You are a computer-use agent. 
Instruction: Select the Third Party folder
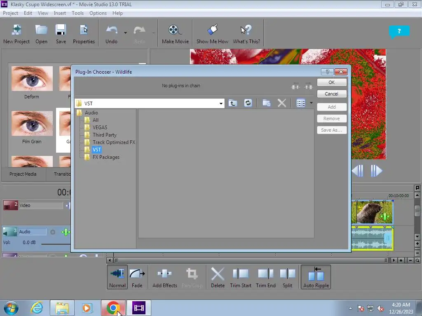coord(105,135)
